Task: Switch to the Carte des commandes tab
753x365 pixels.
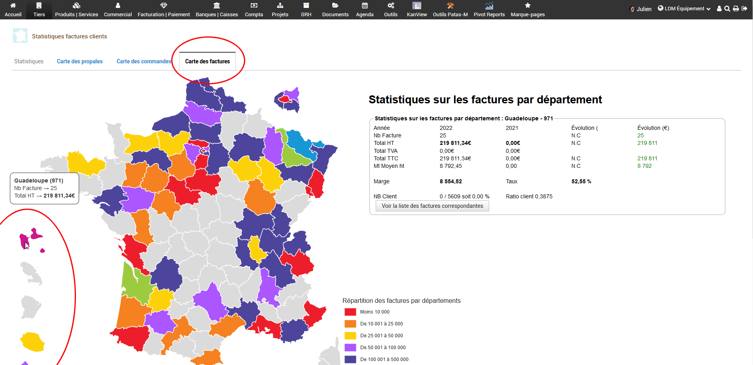Action: pyautogui.click(x=144, y=61)
